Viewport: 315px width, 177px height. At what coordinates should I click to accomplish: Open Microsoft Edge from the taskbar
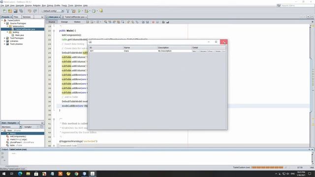20,174
